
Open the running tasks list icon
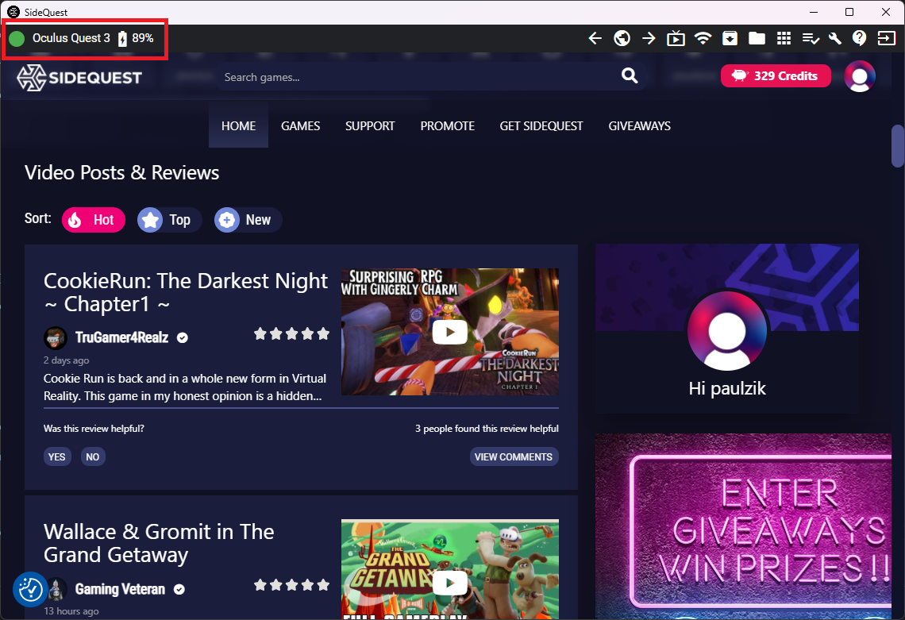coord(811,38)
